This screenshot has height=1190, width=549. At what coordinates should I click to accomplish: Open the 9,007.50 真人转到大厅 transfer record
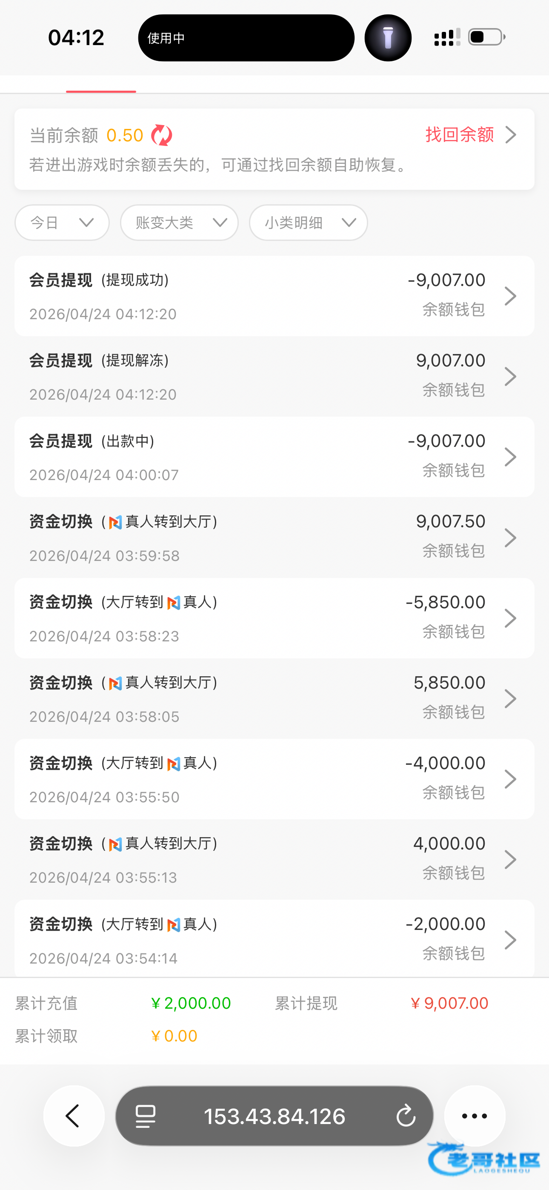pyautogui.click(x=274, y=537)
